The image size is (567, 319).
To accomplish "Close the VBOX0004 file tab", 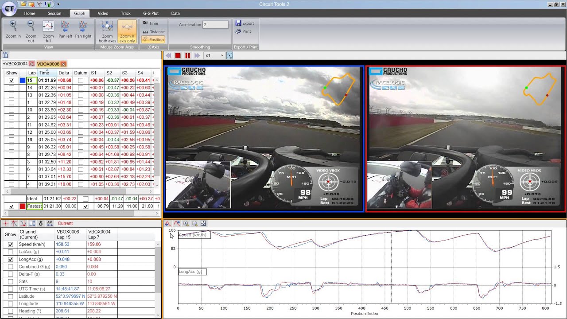I will [32, 64].
